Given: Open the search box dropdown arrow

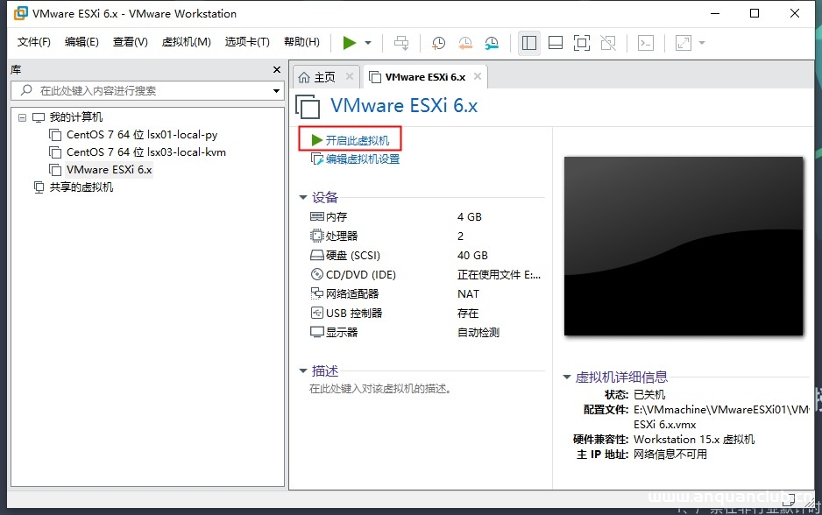Looking at the screenshot, I should (275, 89).
